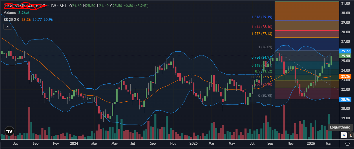Select the 0 (20.98) Fibonacci level label
Viewport: 354px width, 149px height.
265,96
